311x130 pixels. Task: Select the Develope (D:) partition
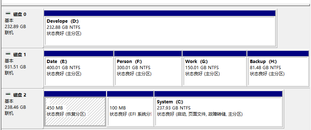[160, 28]
